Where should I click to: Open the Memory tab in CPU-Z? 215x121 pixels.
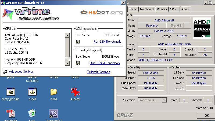pyautogui.click(x=162, y=9)
